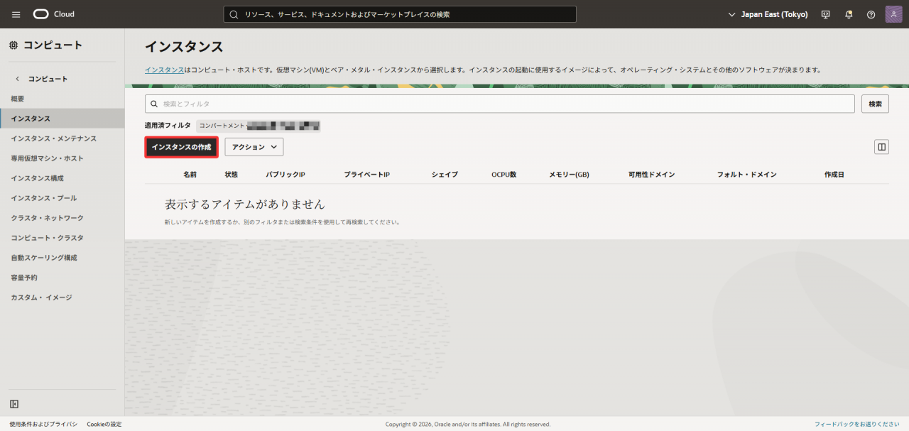Go back using the コンピュート chevron arrow
909x431 pixels.
pos(18,79)
